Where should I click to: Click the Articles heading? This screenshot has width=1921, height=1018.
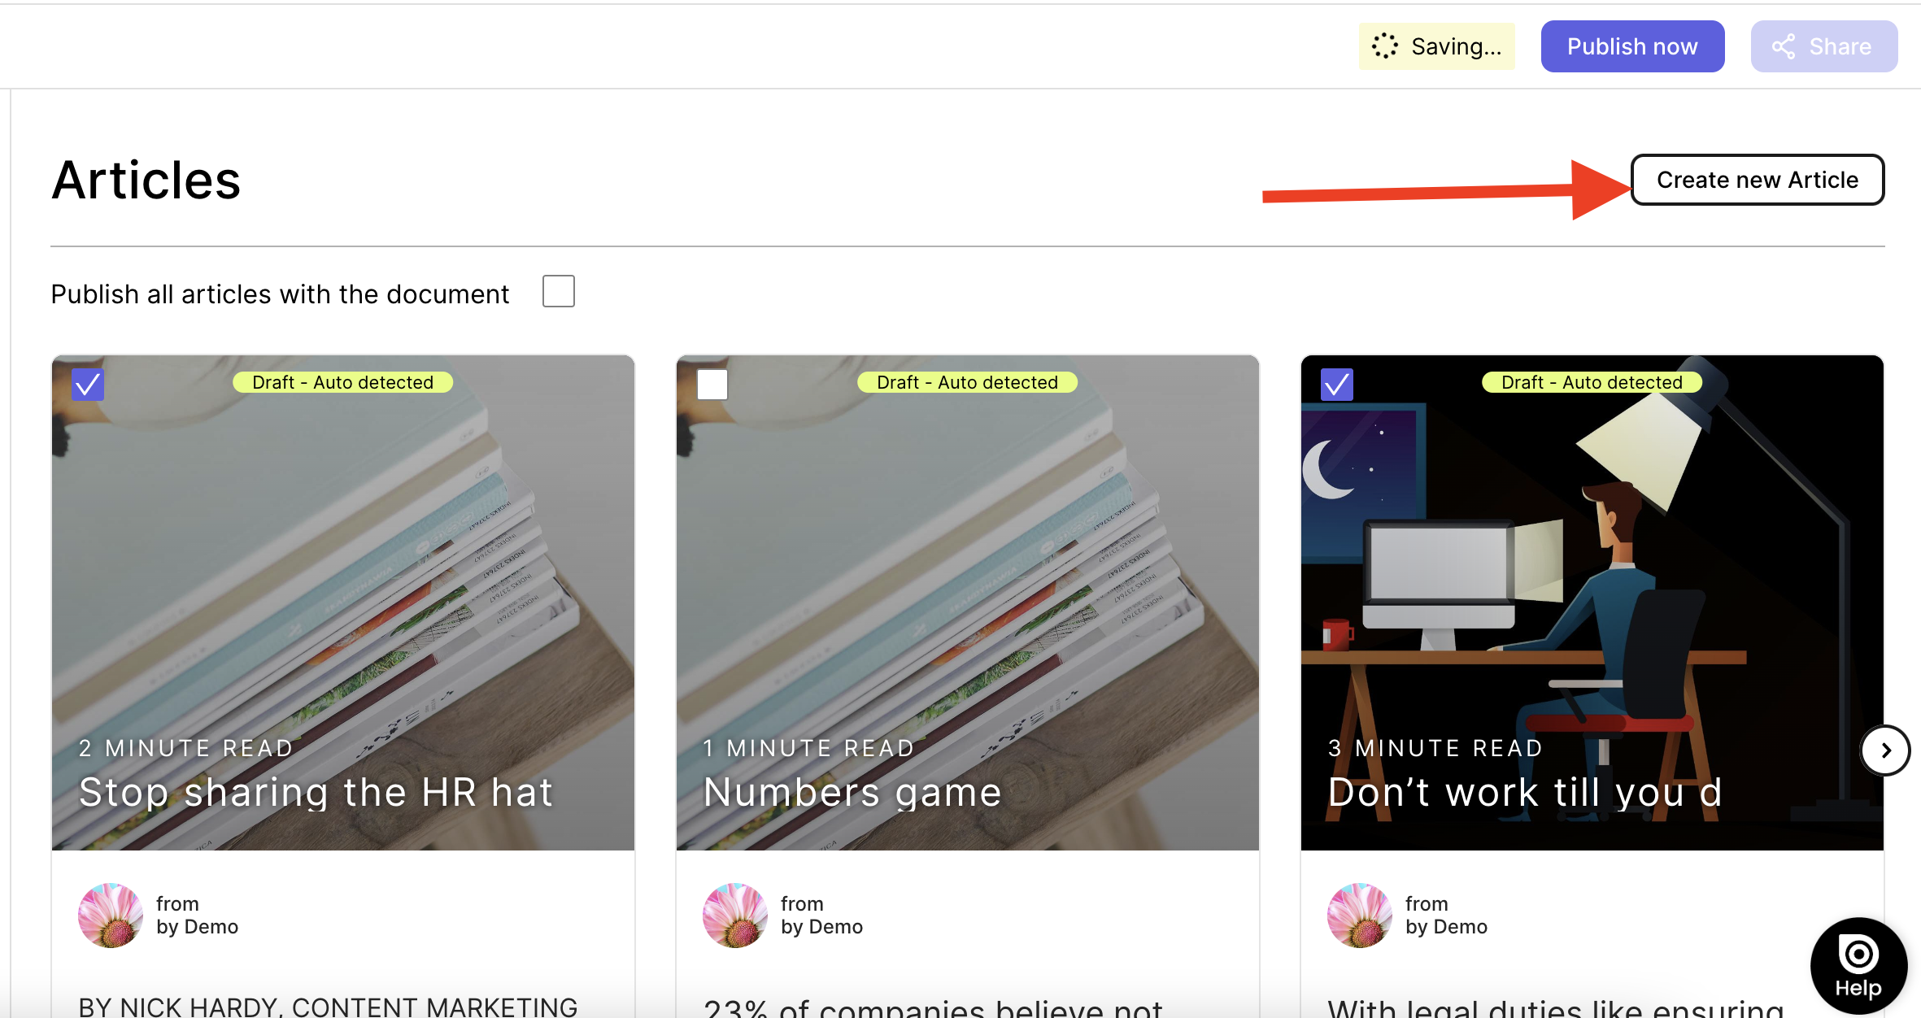pyautogui.click(x=146, y=180)
